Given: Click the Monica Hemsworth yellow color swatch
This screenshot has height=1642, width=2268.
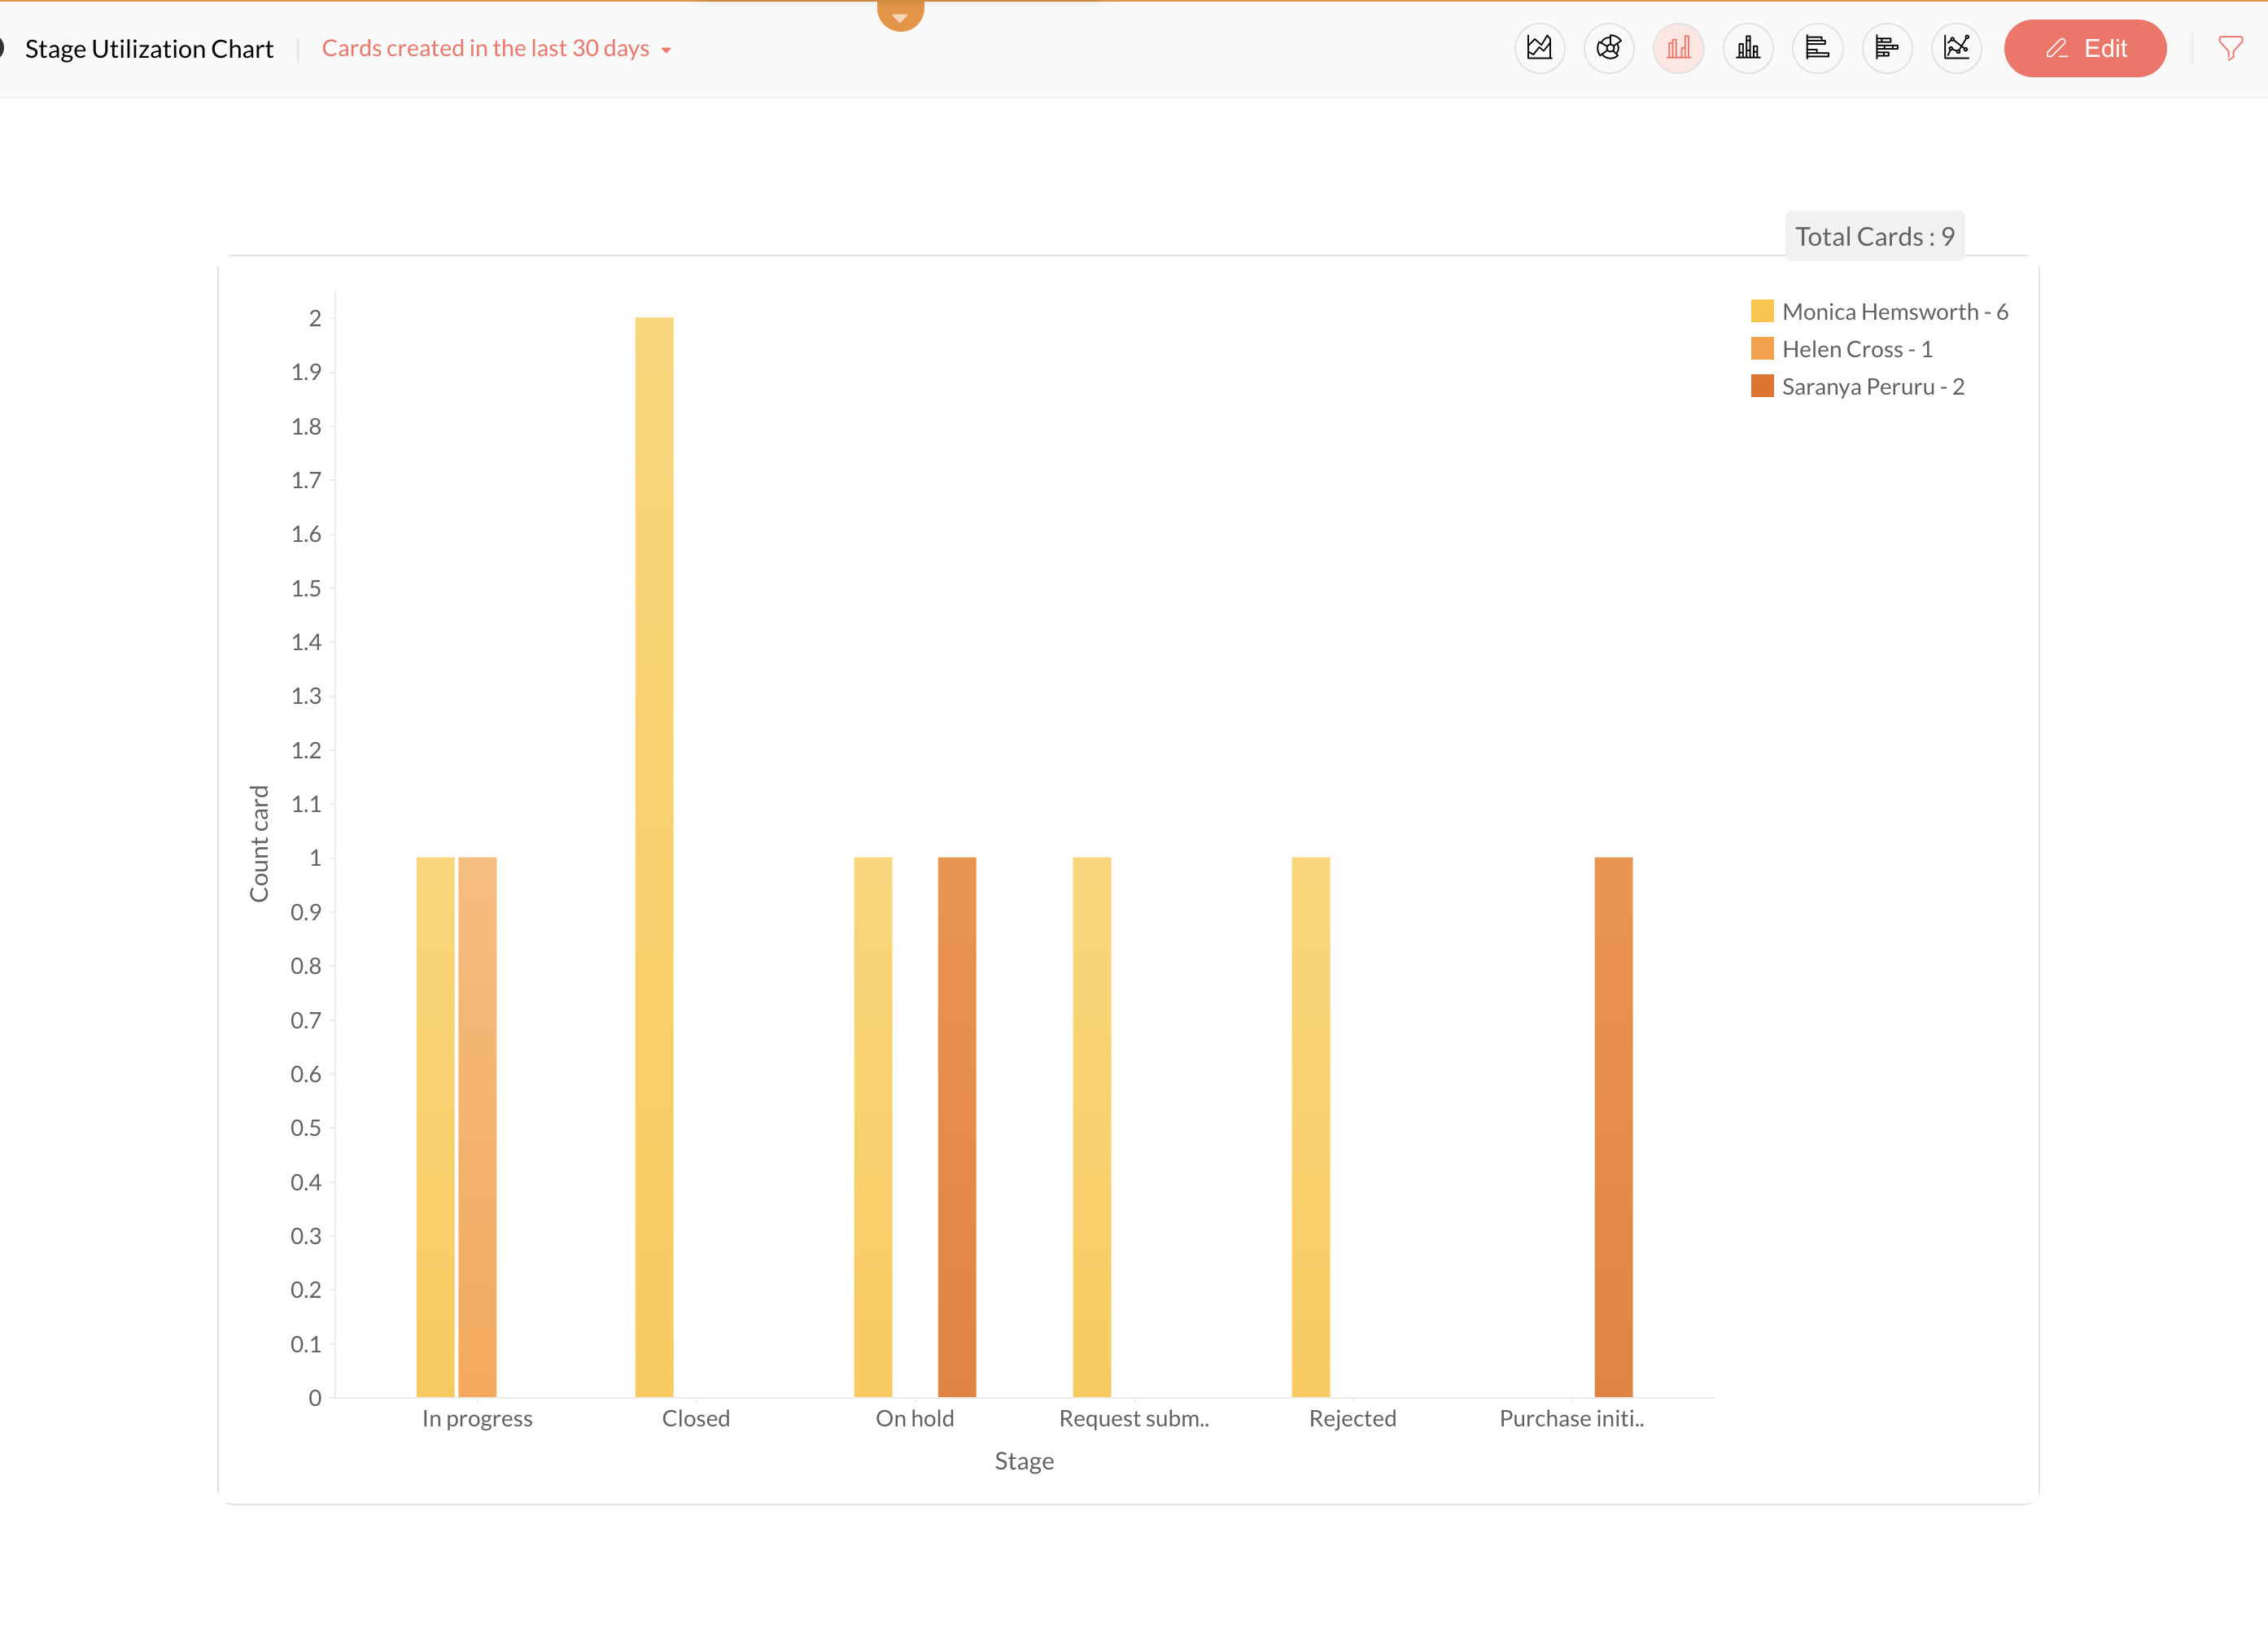Looking at the screenshot, I should [1761, 311].
